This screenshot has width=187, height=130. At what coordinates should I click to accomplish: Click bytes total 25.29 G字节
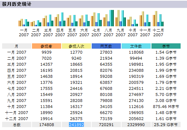(x=166, y=125)
